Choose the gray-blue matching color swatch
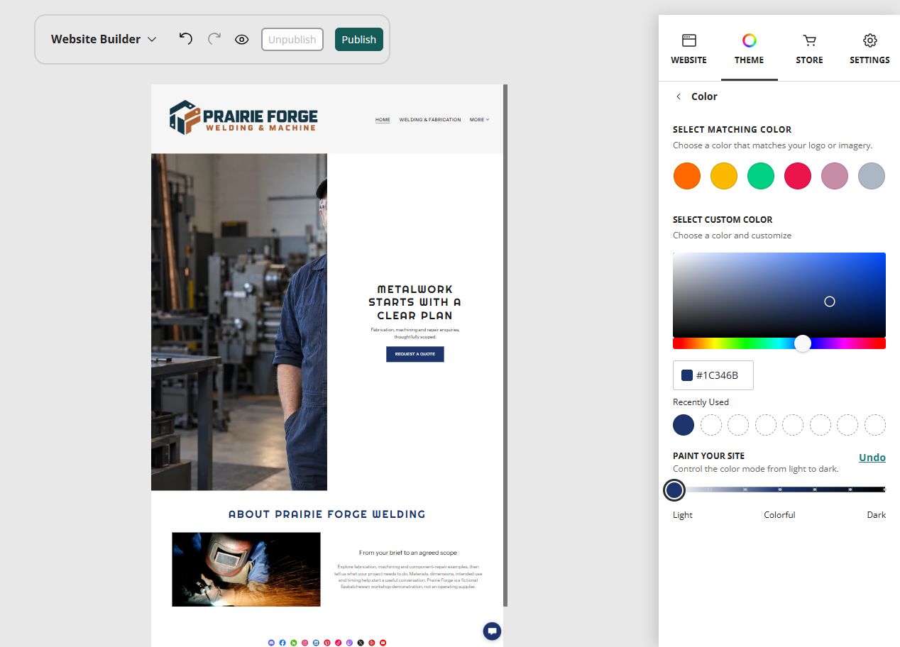Viewport: 900px width, 647px height. (872, 176)
